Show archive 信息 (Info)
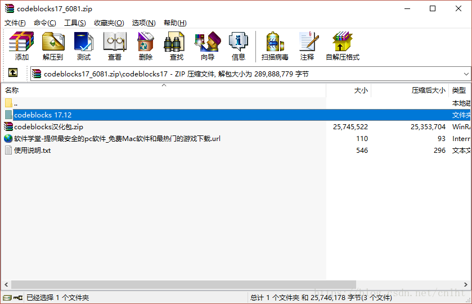The image size is (472, 304). 239,42
